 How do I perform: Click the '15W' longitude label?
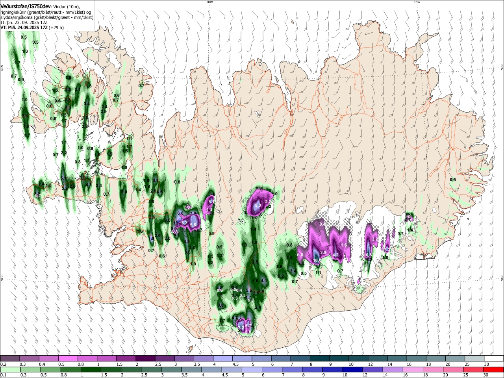coord(417,2)
